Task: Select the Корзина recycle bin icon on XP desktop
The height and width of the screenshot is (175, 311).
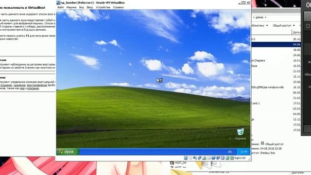Action: [x=241, y=134]
